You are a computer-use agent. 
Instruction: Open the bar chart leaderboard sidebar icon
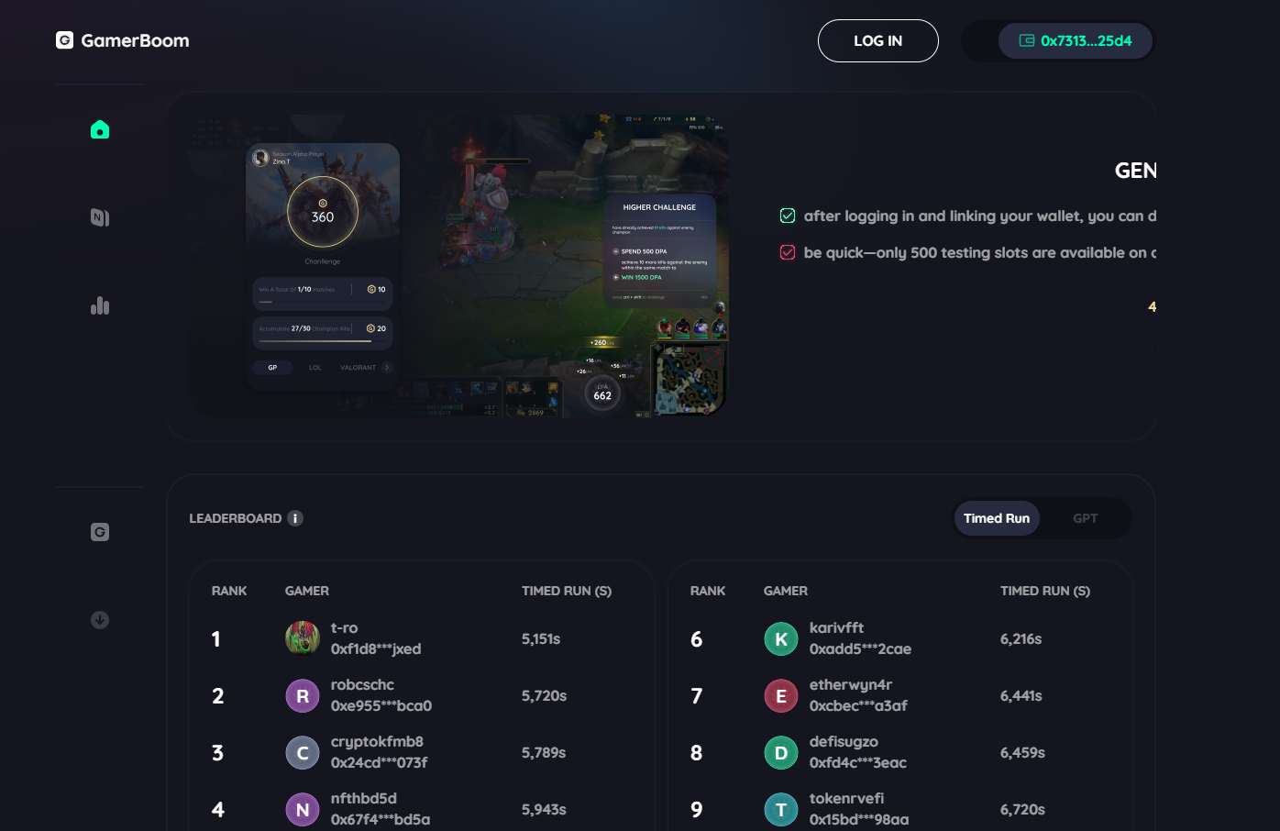100,305
